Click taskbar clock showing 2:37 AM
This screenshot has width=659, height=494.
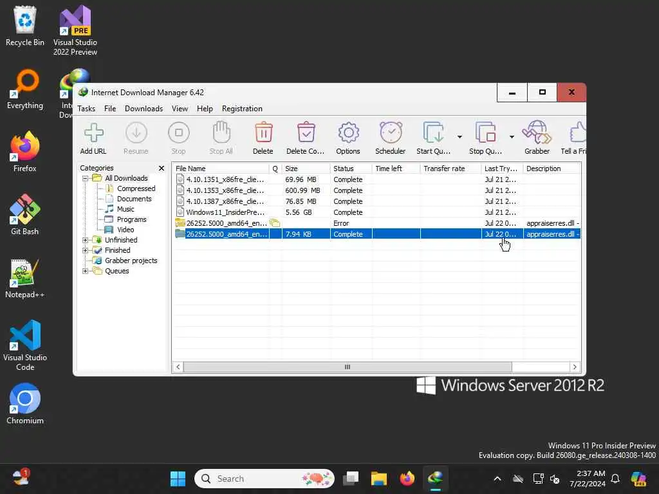point(588,479)
